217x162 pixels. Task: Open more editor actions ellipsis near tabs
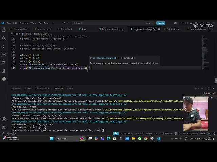pos(214,29)
